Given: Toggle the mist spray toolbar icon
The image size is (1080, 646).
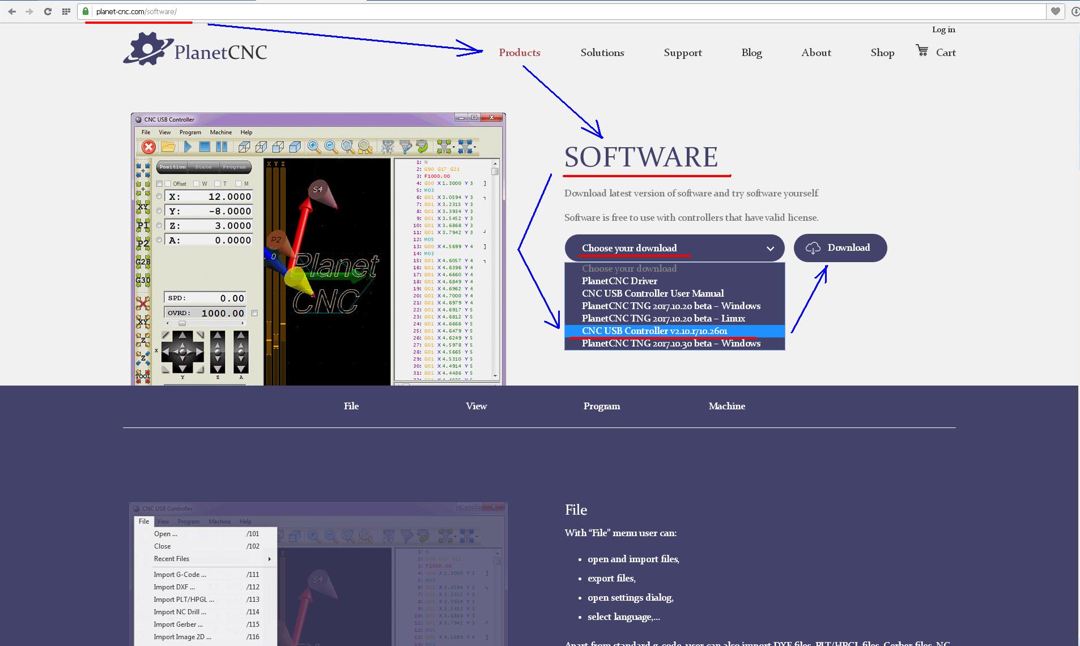Looking at the screenshot, I should (388, 147).
